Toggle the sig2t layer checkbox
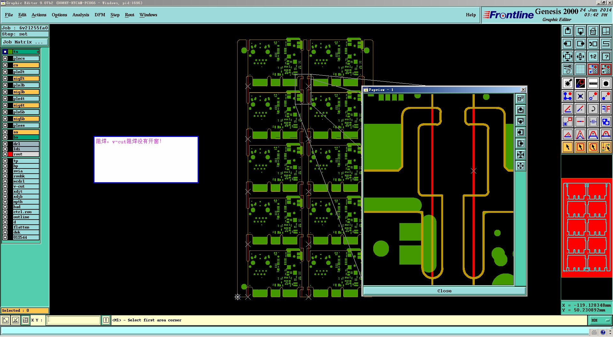Screen dimensions: 613x337 point(5,79)
